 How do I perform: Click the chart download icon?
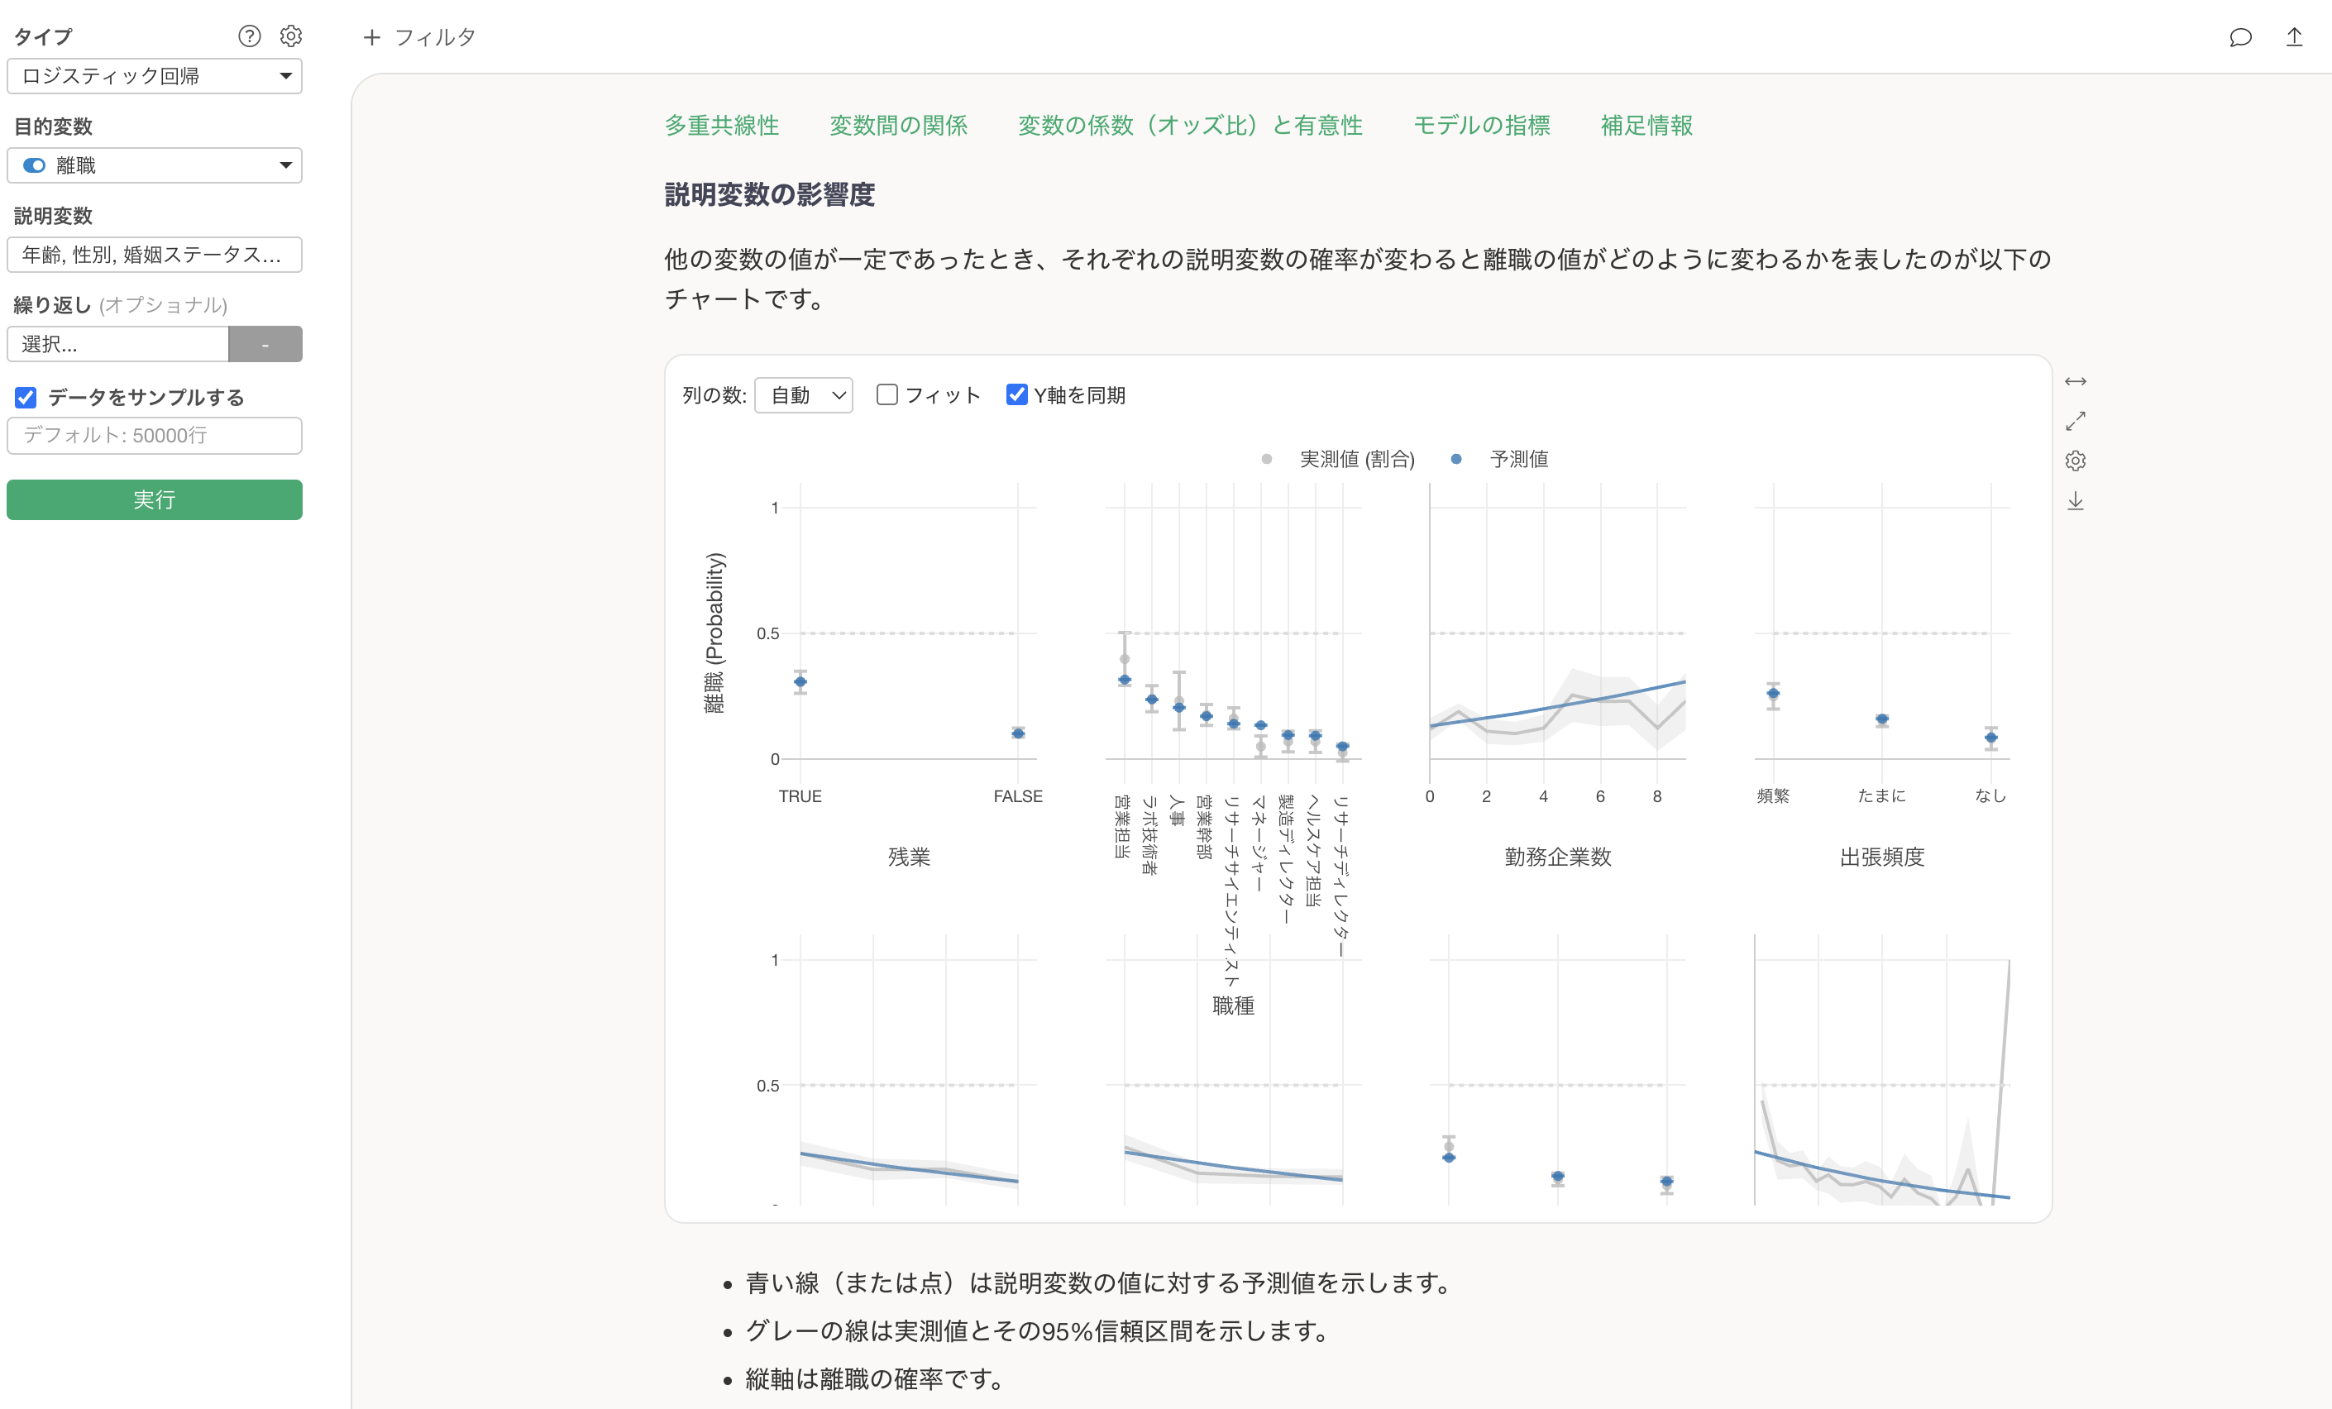[2075, 500]
